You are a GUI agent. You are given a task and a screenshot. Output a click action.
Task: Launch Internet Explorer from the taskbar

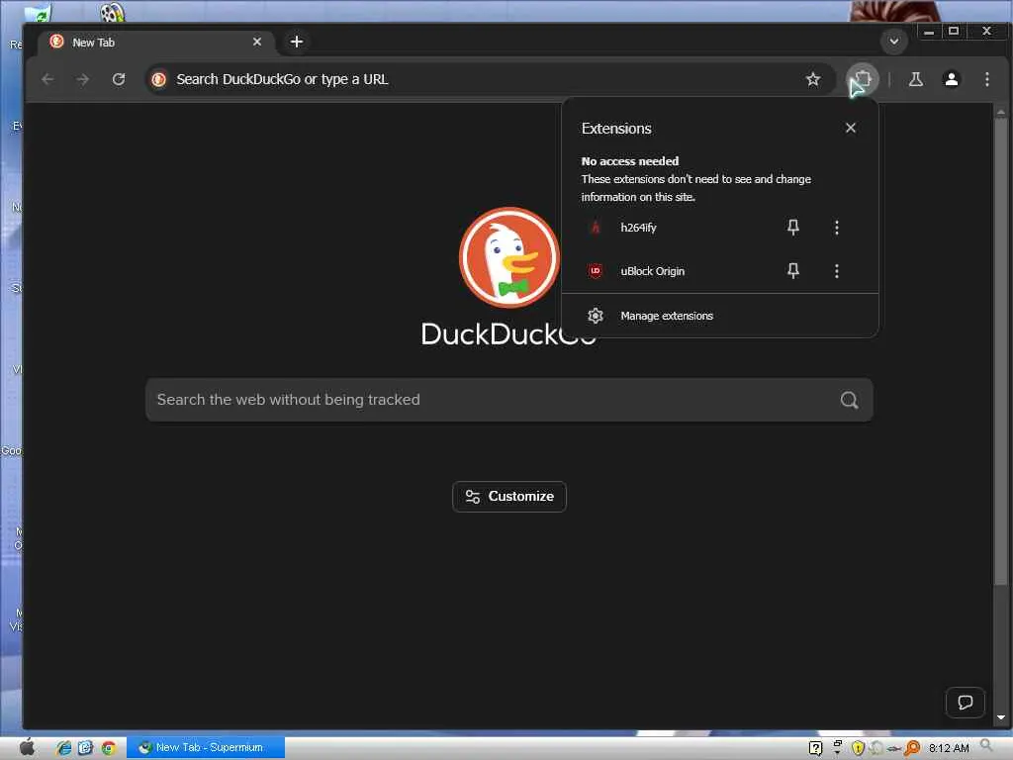(x=63, y=748)
